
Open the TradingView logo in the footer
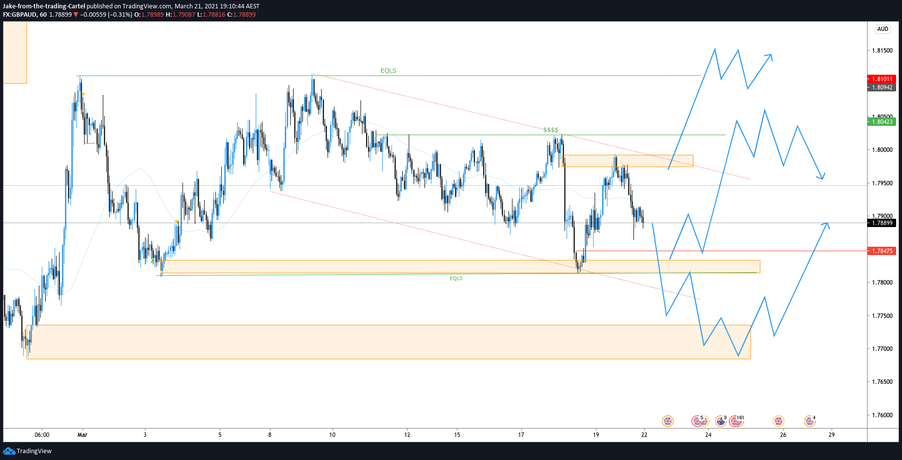tap(27, 451)
